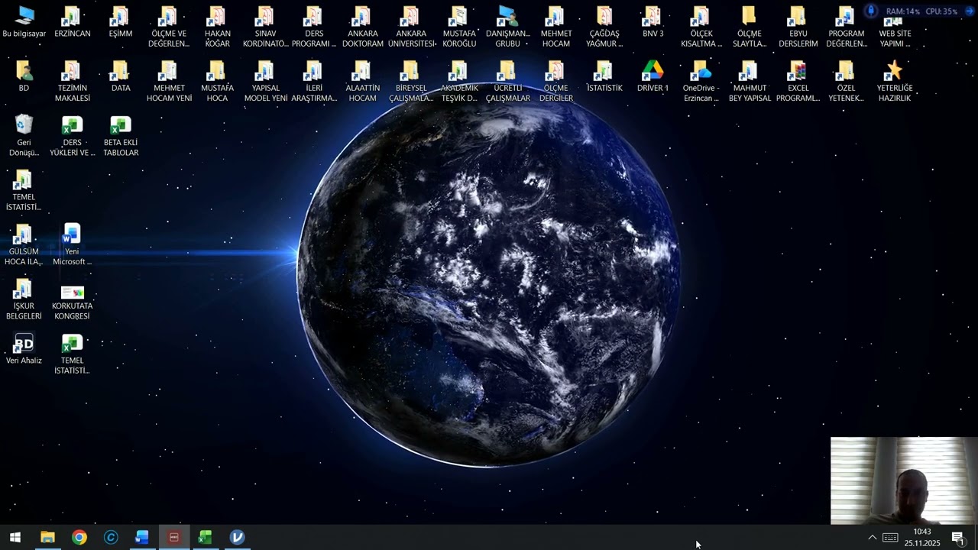Select the ÖLÇME SLAYTLA... folder
This screenshot has height=550, width=978.
[x=750, y=27]
